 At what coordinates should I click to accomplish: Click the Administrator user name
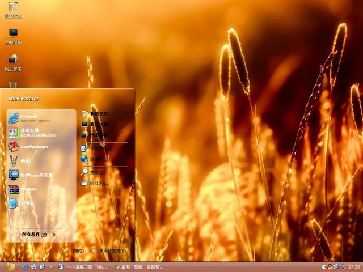23,99
